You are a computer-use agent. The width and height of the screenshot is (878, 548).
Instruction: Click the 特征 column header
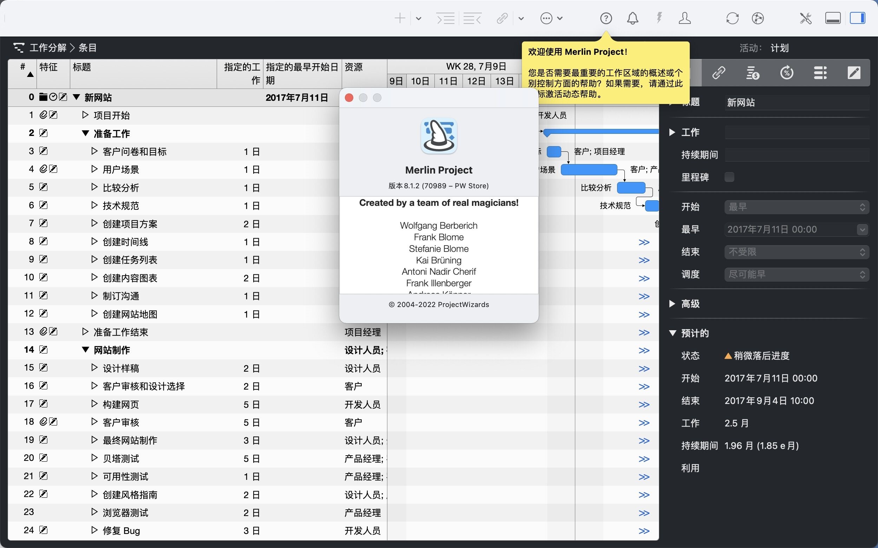click(53, 74)
